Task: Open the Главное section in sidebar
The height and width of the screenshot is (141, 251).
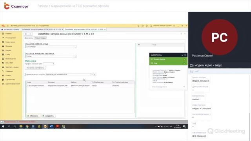Action: [x=8, y=34]
